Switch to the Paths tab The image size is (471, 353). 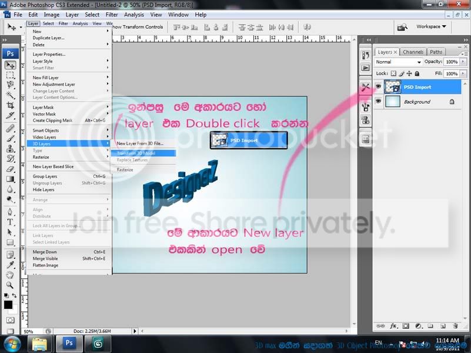click(x=436, y=52)
